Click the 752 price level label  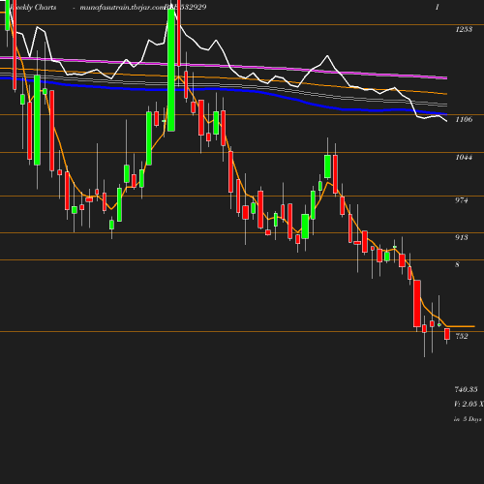(x=462, y=336)
